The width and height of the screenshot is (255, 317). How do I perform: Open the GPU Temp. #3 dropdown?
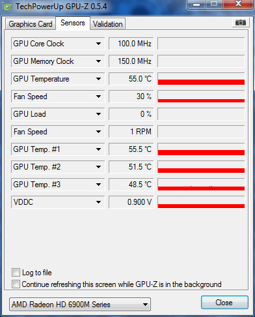click(x=98, y=185)
